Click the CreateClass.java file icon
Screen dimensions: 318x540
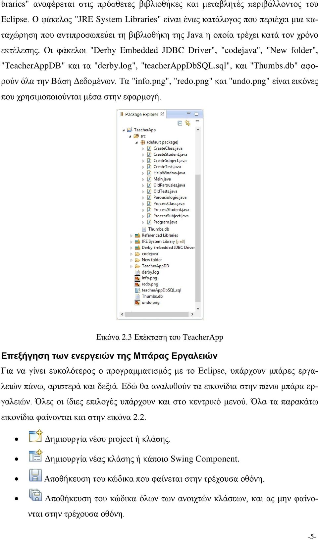[149, 148]
